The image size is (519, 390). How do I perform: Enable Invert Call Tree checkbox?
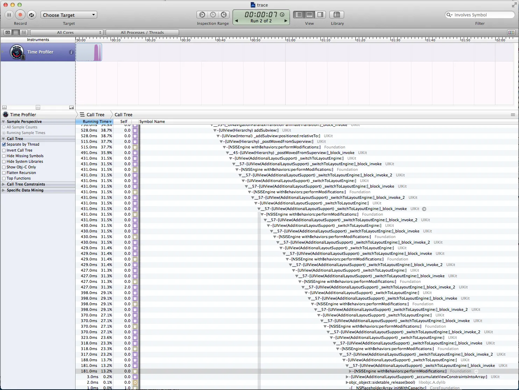tap(4, 150)
